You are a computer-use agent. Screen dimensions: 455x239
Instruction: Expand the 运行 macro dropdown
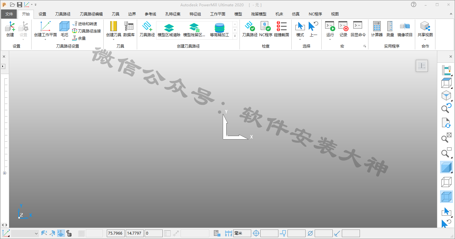pos(330,39)
